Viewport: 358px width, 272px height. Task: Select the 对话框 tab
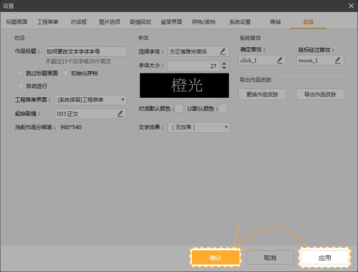click(x=79, y=22)
